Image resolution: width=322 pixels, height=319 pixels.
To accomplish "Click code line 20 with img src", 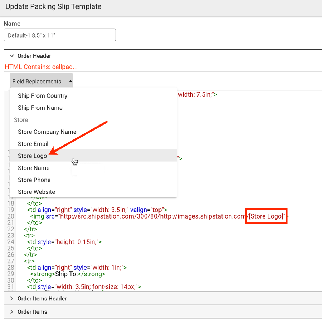I will 159,216.
